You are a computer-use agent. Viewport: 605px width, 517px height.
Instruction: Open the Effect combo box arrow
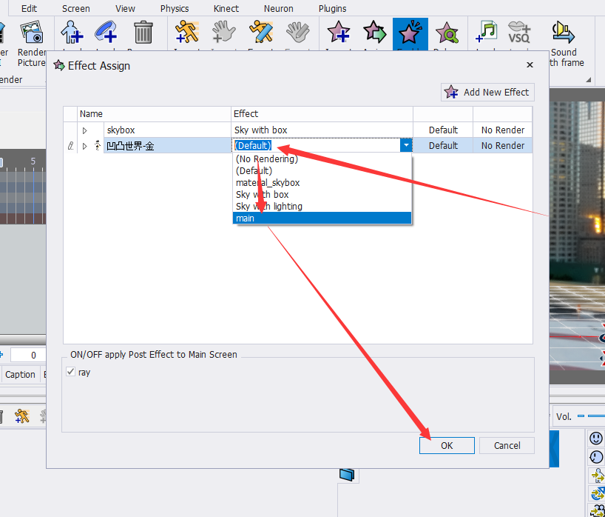(406, 145)
